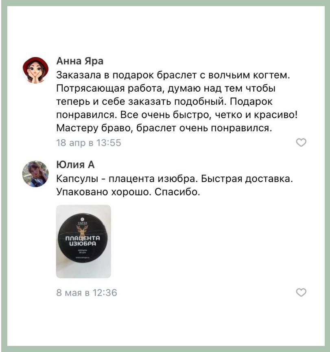Click the line Упаковано хорошо. Спасибо.
The image size is (330, 352).
pyautogui.click(x=128, y=192)
